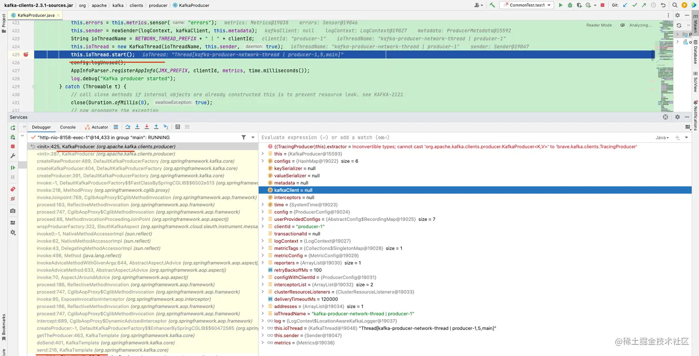
Task: Take a thread dump with camera icon
Action: 13,211
